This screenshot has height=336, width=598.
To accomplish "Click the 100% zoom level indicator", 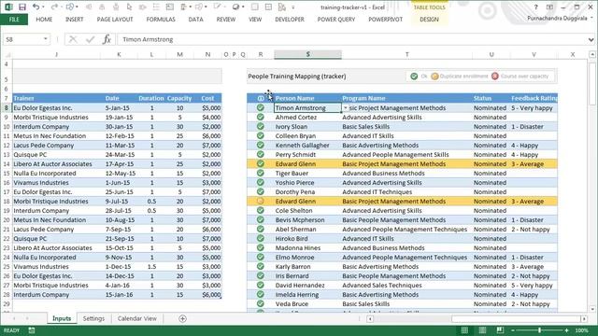I will coord(582,330).
